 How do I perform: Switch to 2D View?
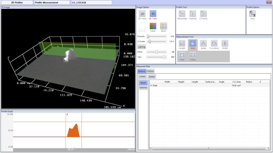click(x=142, y=14)
